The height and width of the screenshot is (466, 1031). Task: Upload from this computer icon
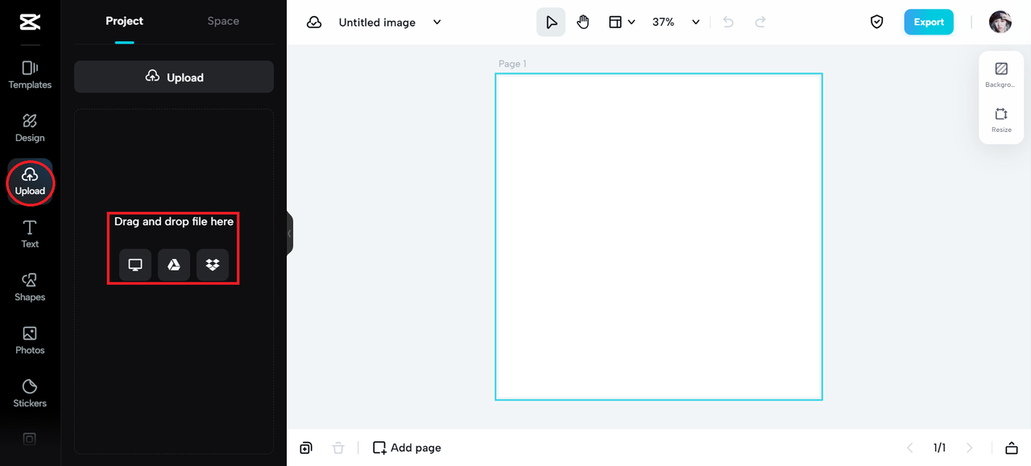click(135, 265)
